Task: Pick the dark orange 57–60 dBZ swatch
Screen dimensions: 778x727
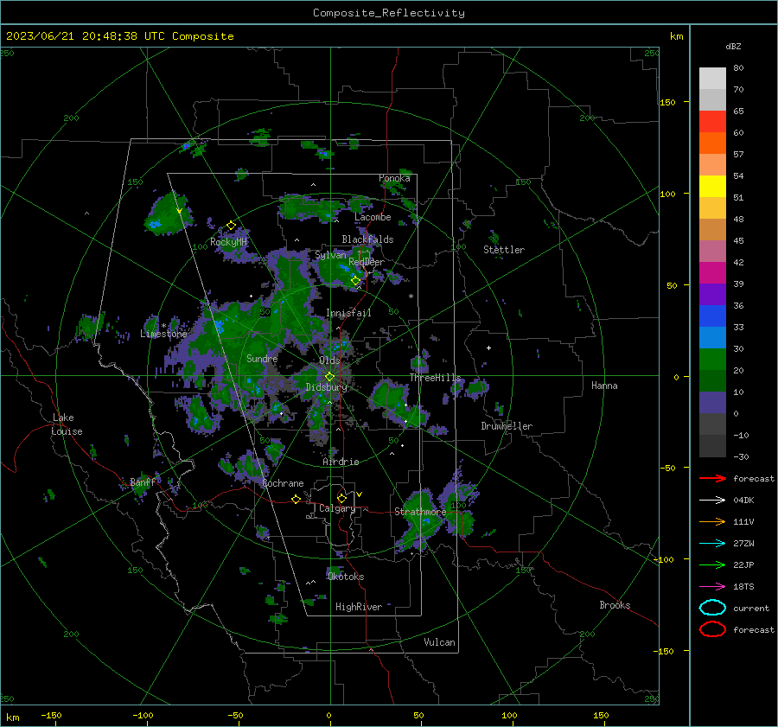Action: (712, 143)
